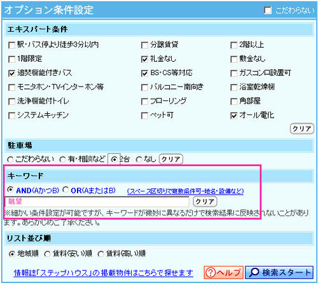Image resolution: width=318 pixels, height=283 pixels.
Task: Tick the 1階限定 checkbox
Action: (11, 59)
